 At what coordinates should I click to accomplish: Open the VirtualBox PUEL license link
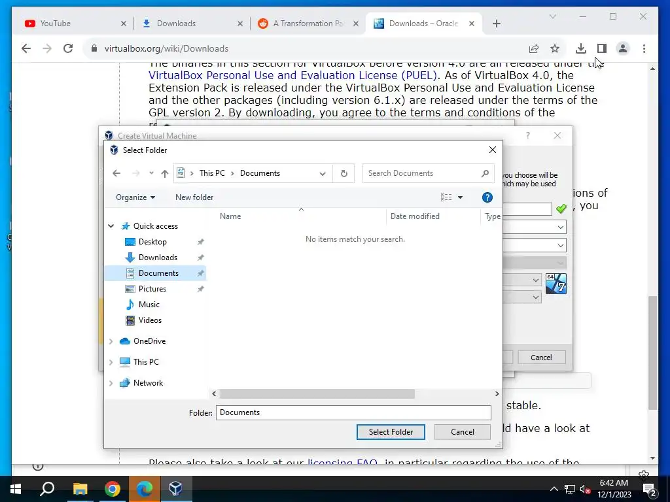tap(292, 76)
